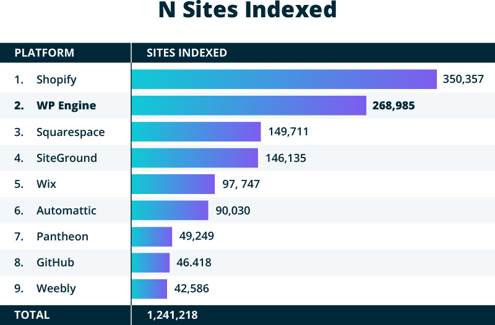Click the Shopify gradient bar

pos(284,79)
